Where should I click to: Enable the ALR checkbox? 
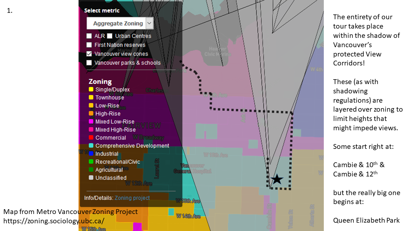[x=89, y=36]
